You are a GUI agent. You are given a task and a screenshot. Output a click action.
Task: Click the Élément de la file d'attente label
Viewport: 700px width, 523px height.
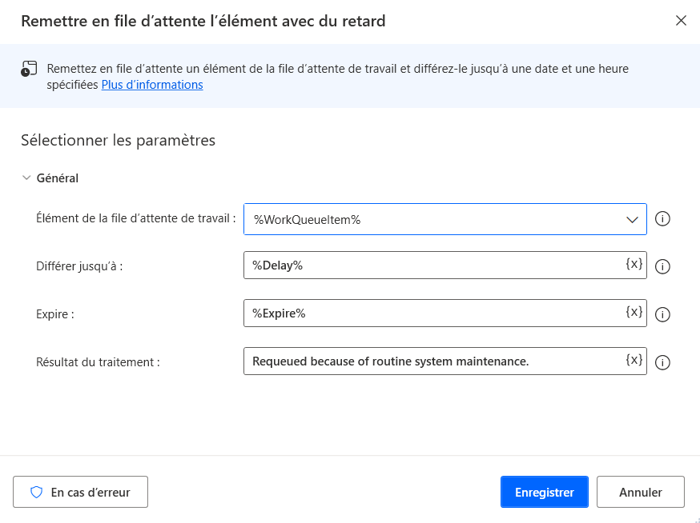[135, 218]
